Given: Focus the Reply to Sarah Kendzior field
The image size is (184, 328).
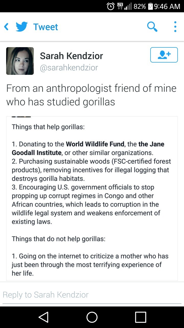Looking at the screenshot, I should tap(92, 295).
